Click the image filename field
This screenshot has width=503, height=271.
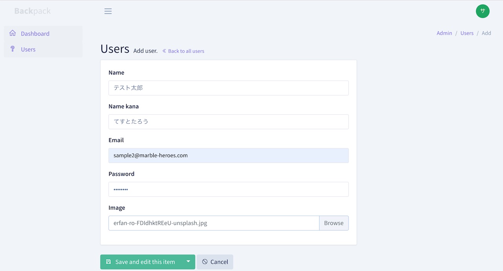click(x=214, y=223)
